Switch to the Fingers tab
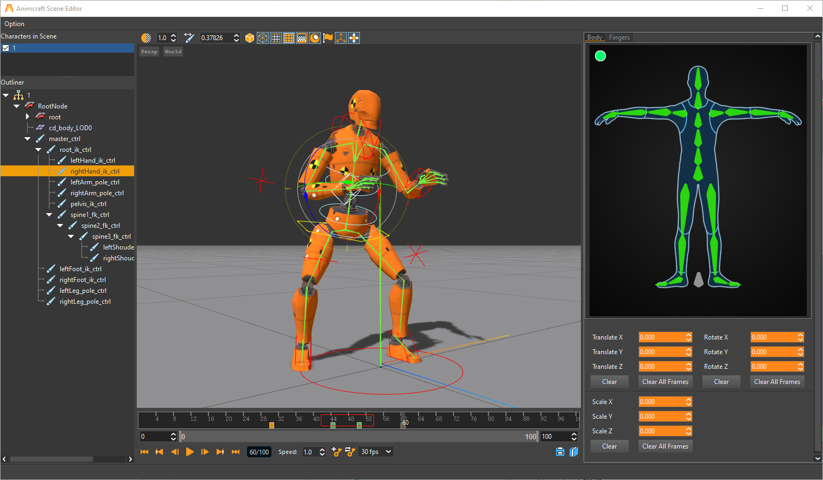 tap(619, 37)
